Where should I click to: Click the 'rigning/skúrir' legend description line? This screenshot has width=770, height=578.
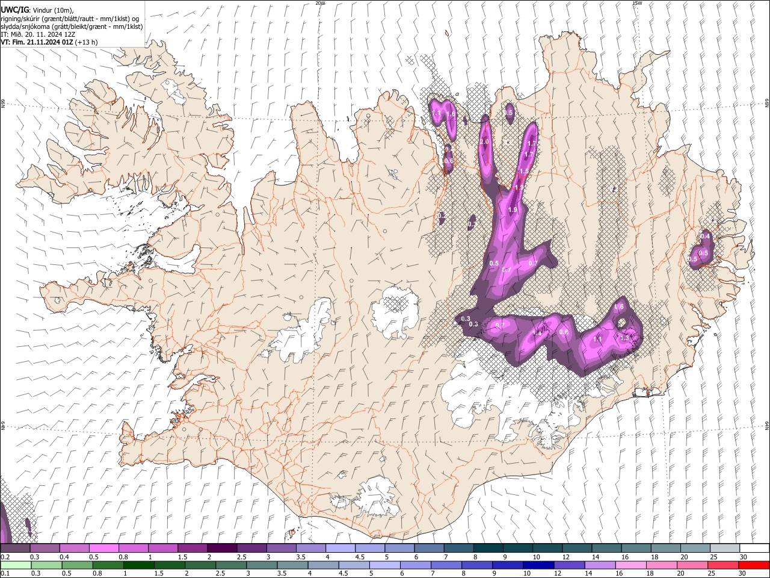[70, 18]
